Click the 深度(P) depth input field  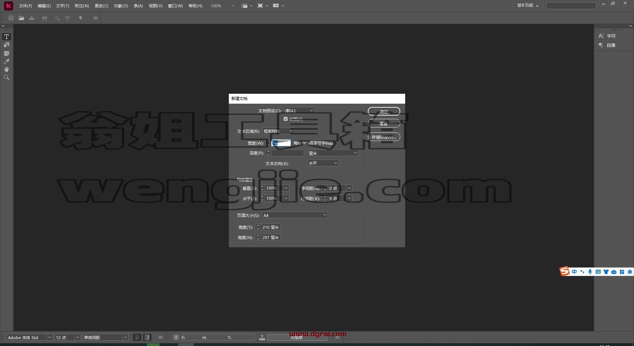point(287,153)
